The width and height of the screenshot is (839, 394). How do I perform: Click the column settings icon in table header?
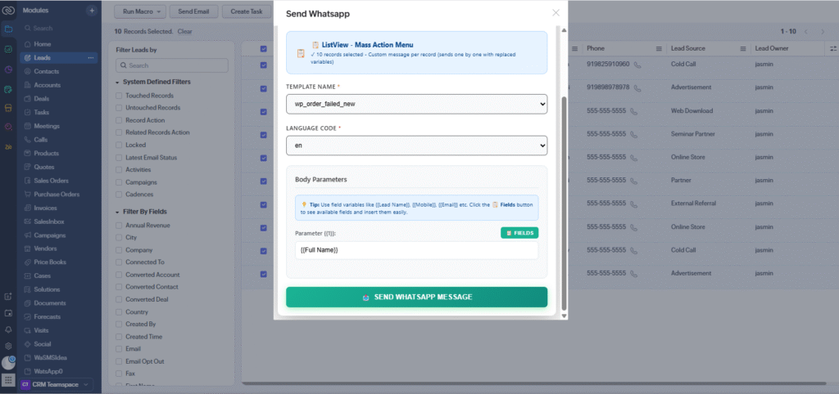coord(832,48)
